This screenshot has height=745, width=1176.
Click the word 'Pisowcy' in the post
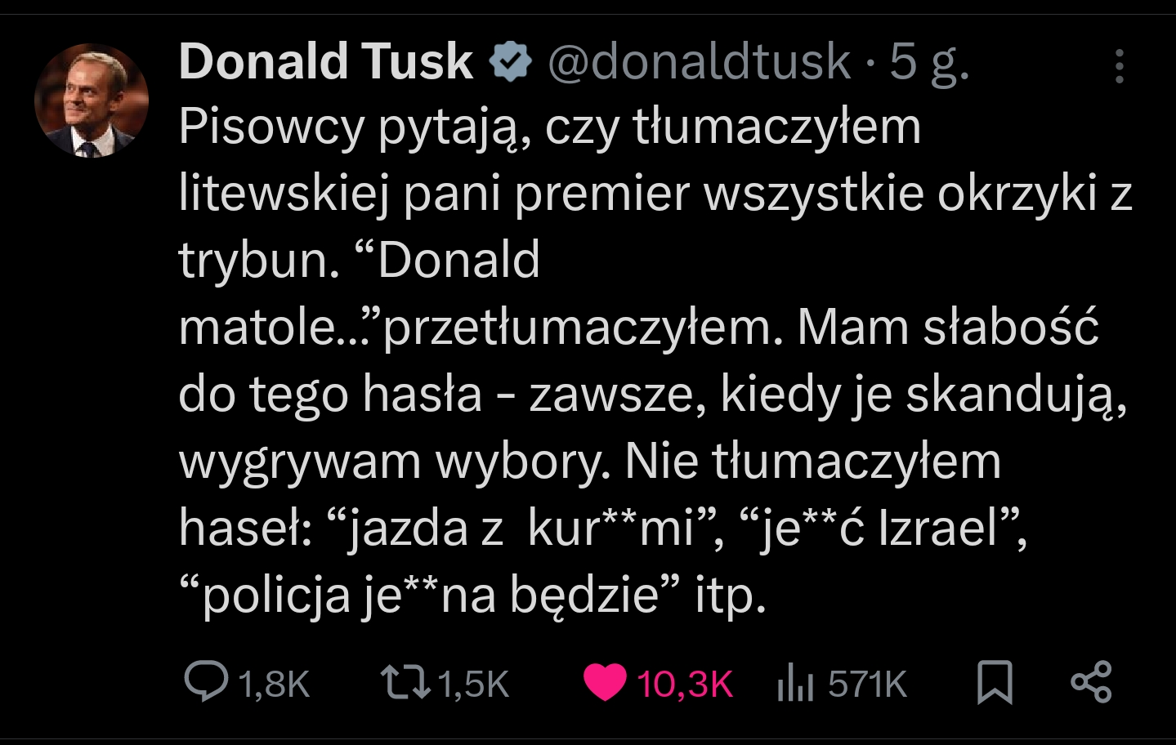pyautogui.click(x=271, y=127)
